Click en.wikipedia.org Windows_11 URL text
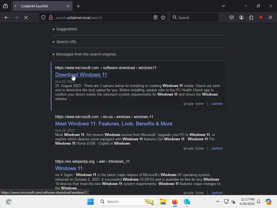This screenshot has width=277, height=208. (x=93, y=161)
